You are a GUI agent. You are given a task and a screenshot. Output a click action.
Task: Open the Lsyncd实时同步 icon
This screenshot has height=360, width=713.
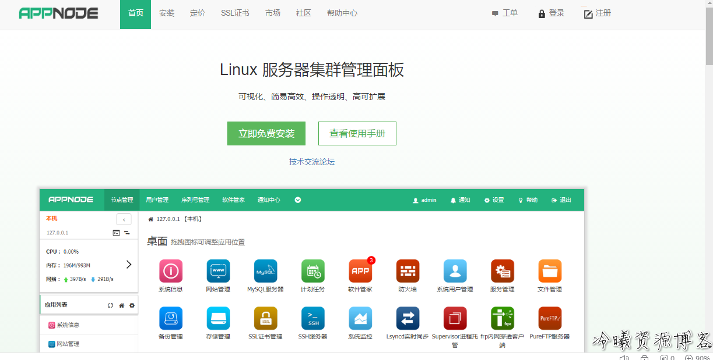point(408,318)
